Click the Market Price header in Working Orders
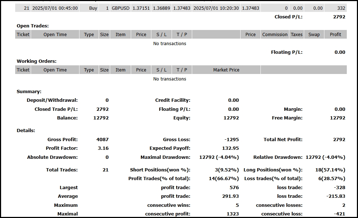 coord(226,70)
